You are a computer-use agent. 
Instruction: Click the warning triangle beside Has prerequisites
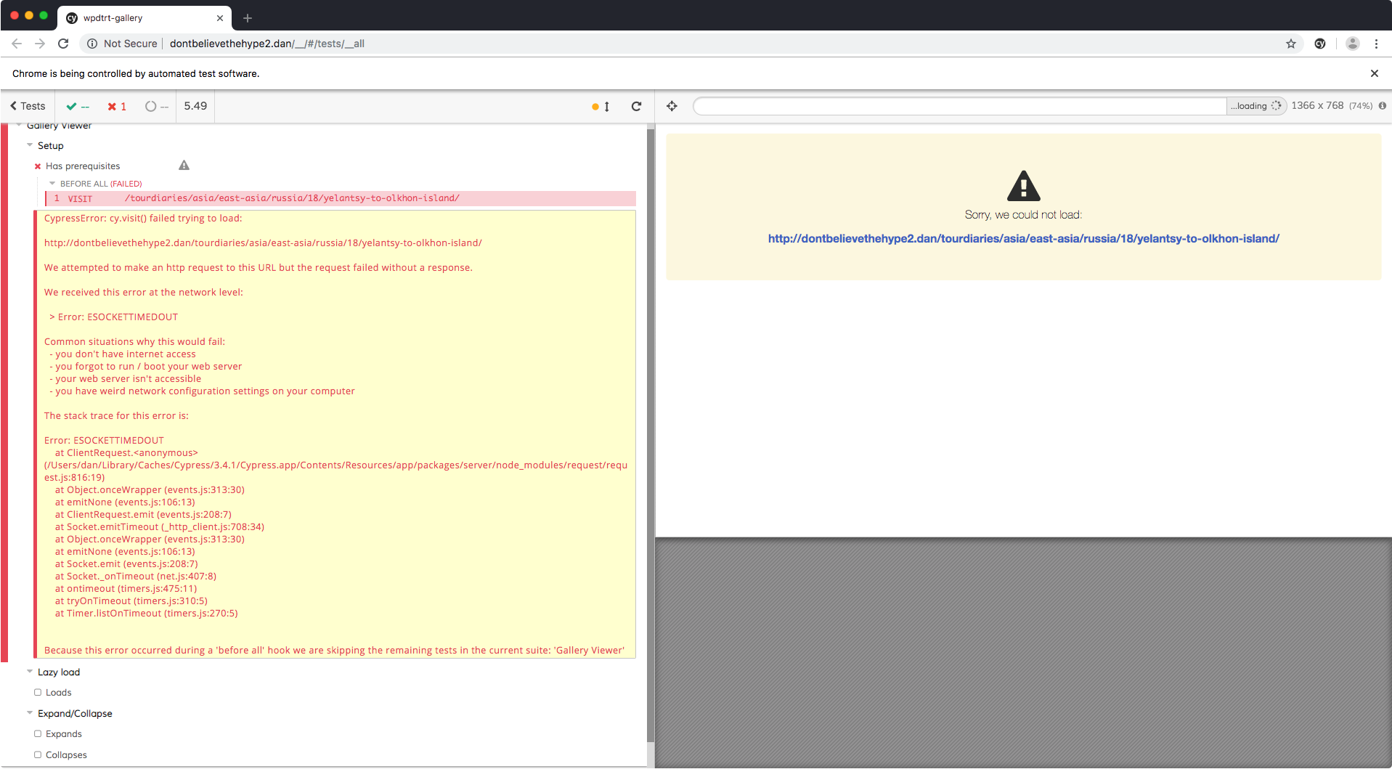click(183, 165)
